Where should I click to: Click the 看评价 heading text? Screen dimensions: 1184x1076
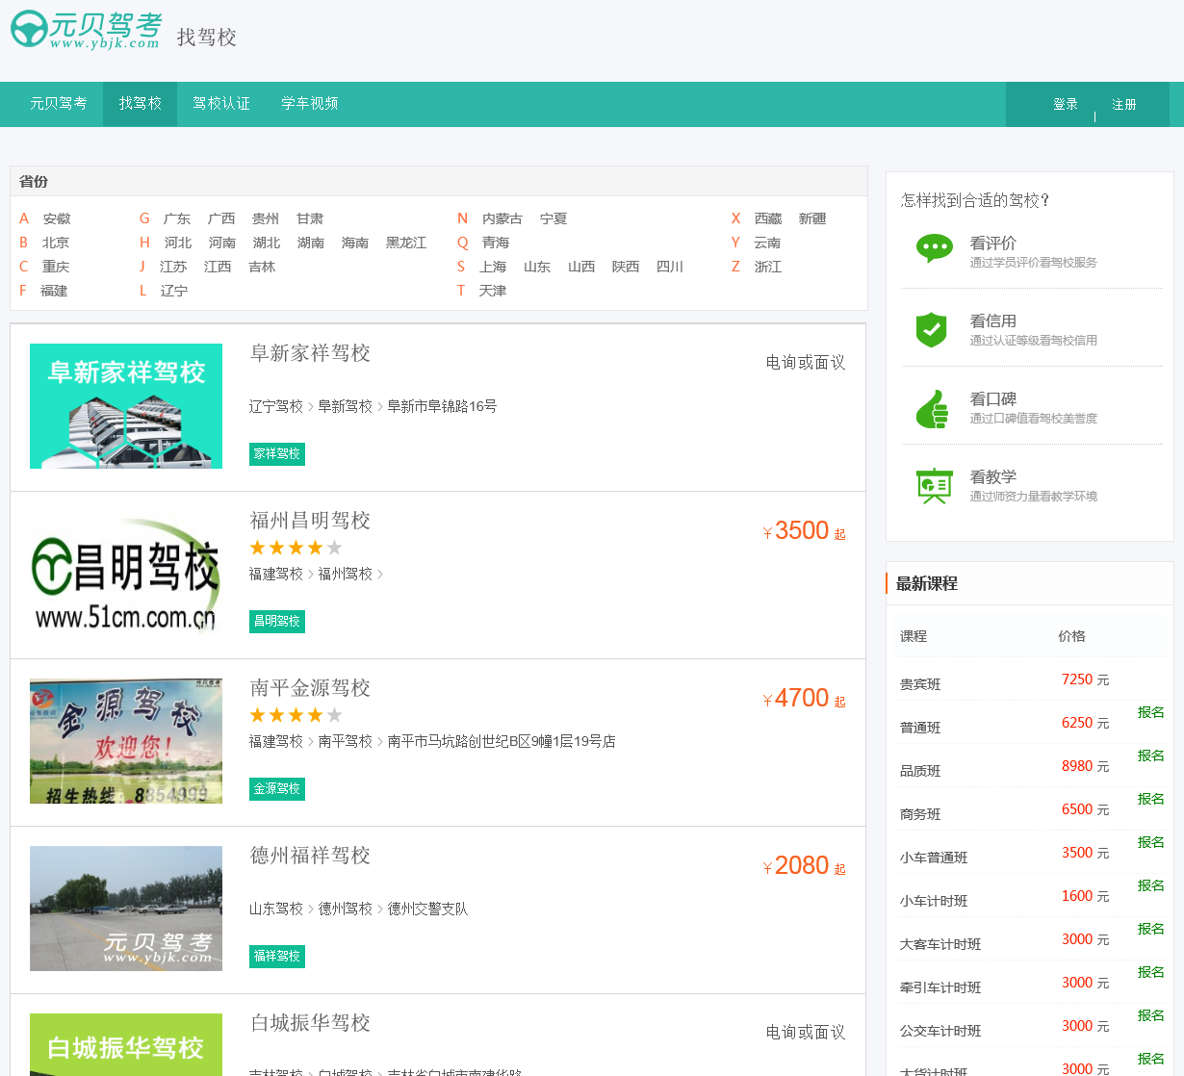(x=993, y=243)
